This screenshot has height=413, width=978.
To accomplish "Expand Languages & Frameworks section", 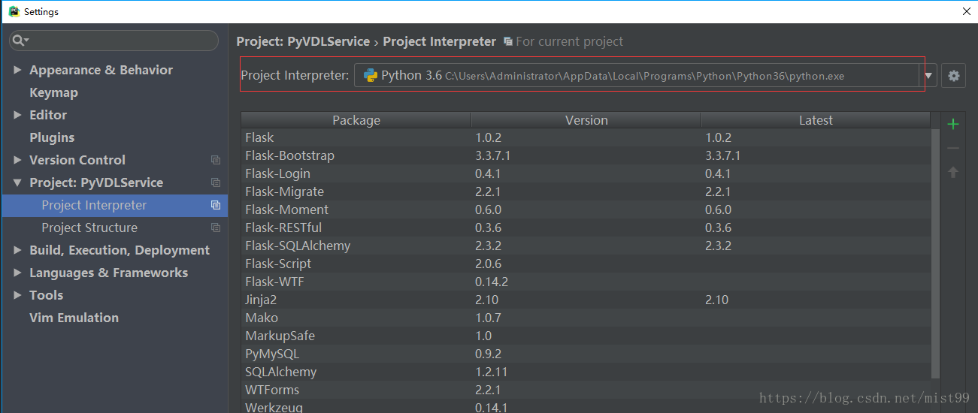I will pyautogui.click(x=17, y=273).
